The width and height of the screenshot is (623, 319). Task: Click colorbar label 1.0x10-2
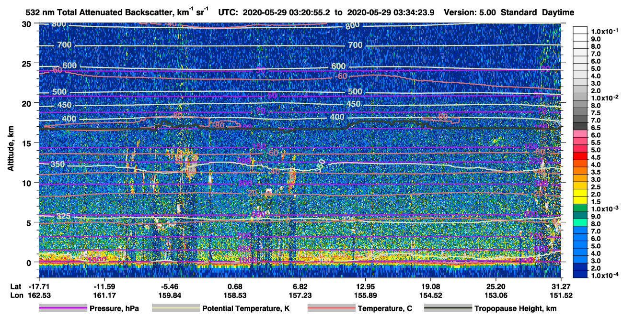click(604, 98)
